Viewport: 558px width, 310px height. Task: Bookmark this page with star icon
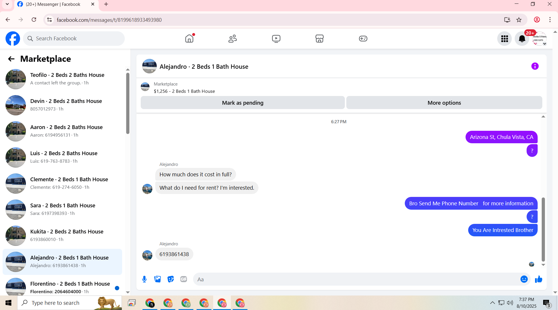519,20
